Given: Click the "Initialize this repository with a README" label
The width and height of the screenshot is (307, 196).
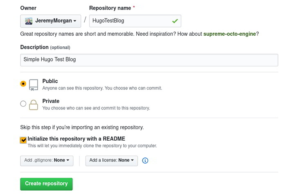Looking at the screenshot, I should [77, 139].
